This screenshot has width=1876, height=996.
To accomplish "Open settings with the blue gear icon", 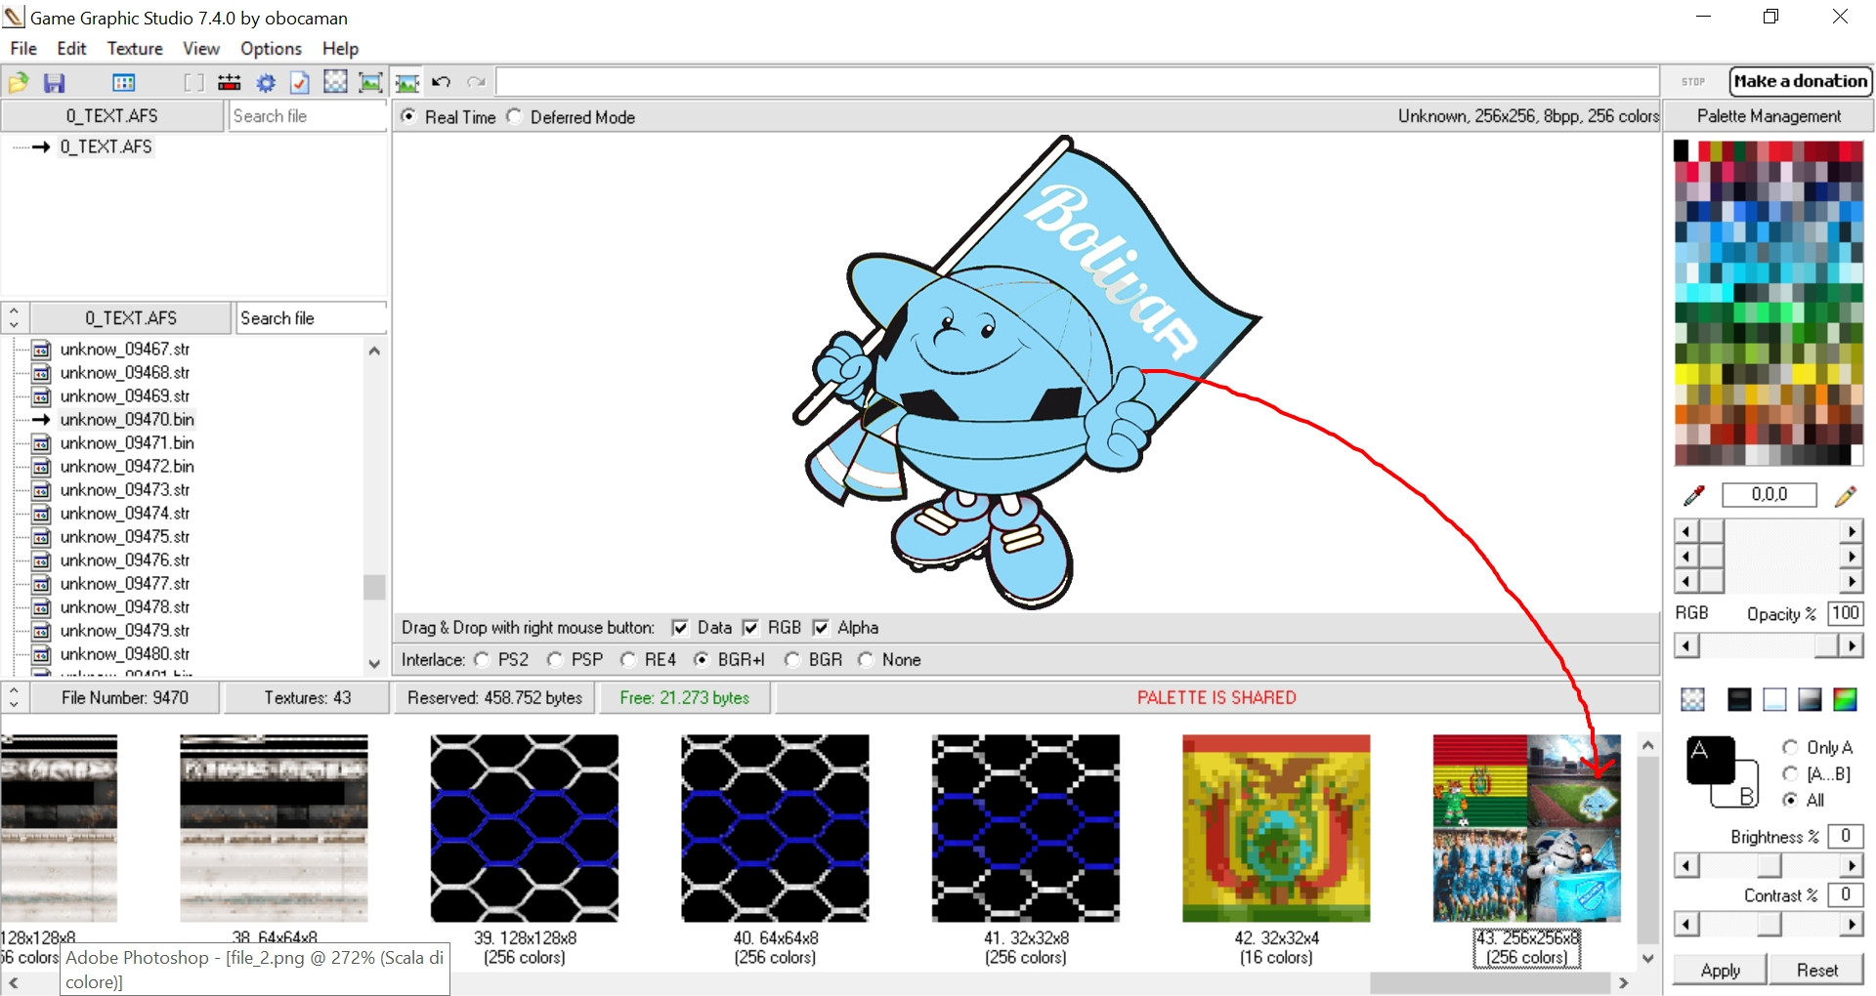I will pos(266,83).
